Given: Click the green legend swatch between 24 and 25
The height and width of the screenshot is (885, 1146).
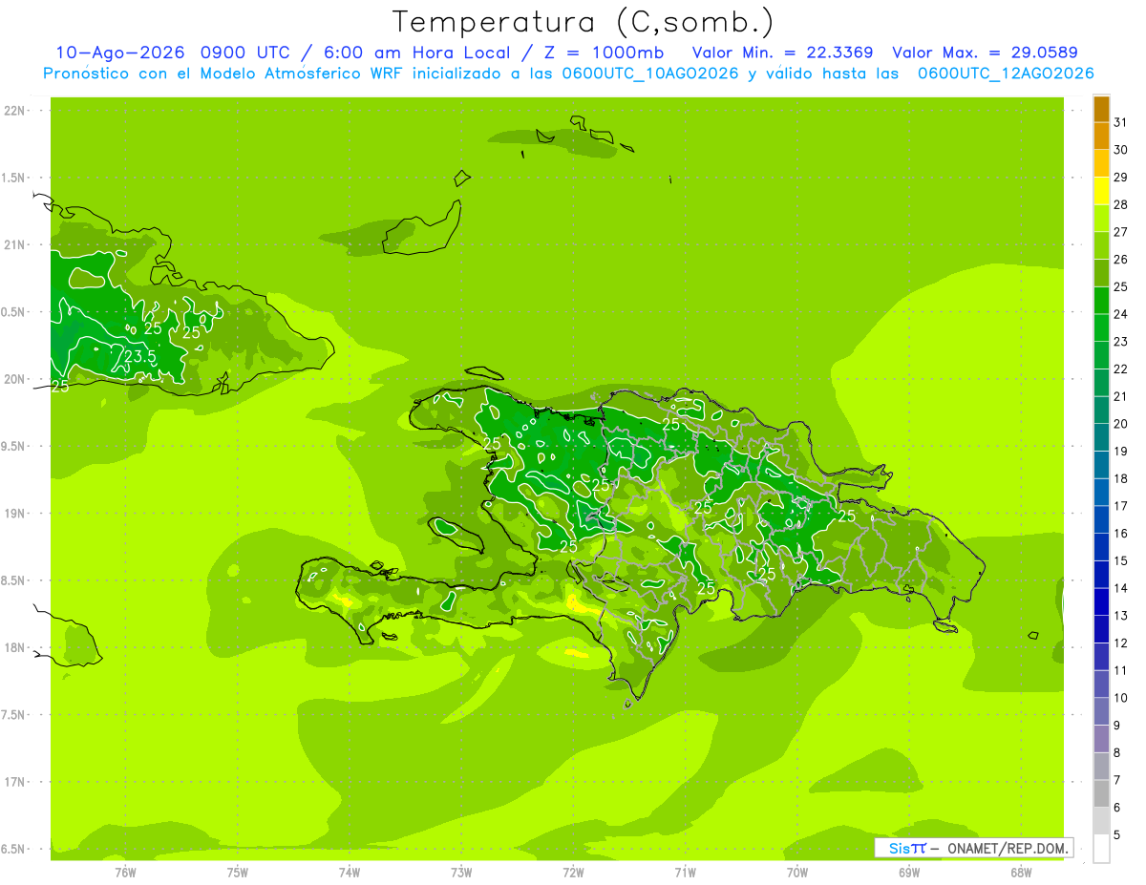Looking at the screenshot, I should 1101,300.
